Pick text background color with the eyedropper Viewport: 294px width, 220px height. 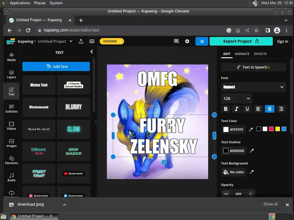[x=252, y=172]
